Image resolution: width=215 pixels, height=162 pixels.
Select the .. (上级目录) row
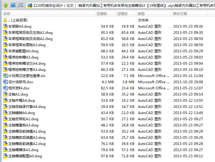coord(104,20)
